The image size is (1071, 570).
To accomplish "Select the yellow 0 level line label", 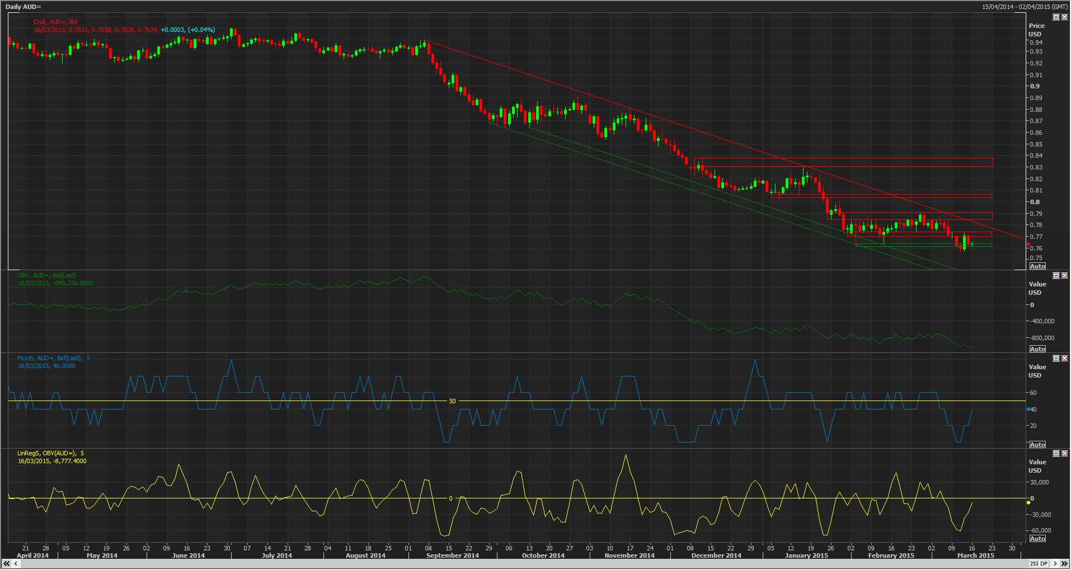I will (x=450, y=498).
